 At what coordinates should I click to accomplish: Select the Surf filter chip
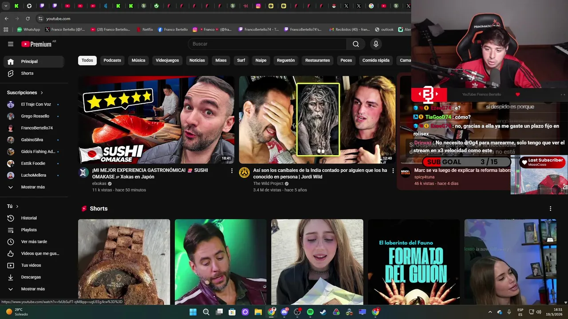point(241,60)
